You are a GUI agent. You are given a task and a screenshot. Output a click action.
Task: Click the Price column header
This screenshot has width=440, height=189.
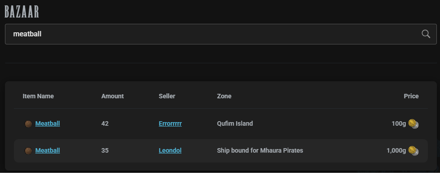411,96
